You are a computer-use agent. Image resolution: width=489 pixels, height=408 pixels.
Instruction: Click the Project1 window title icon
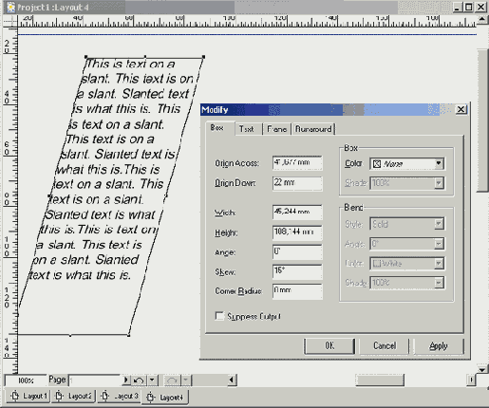[x=10, y=7]
